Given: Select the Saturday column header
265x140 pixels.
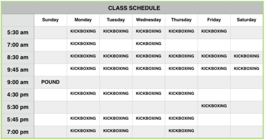Looking at the screenshot, I should tap(246, 20).
